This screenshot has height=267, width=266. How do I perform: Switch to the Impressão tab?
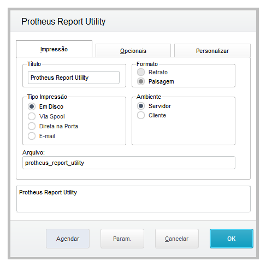click(54, 49)
